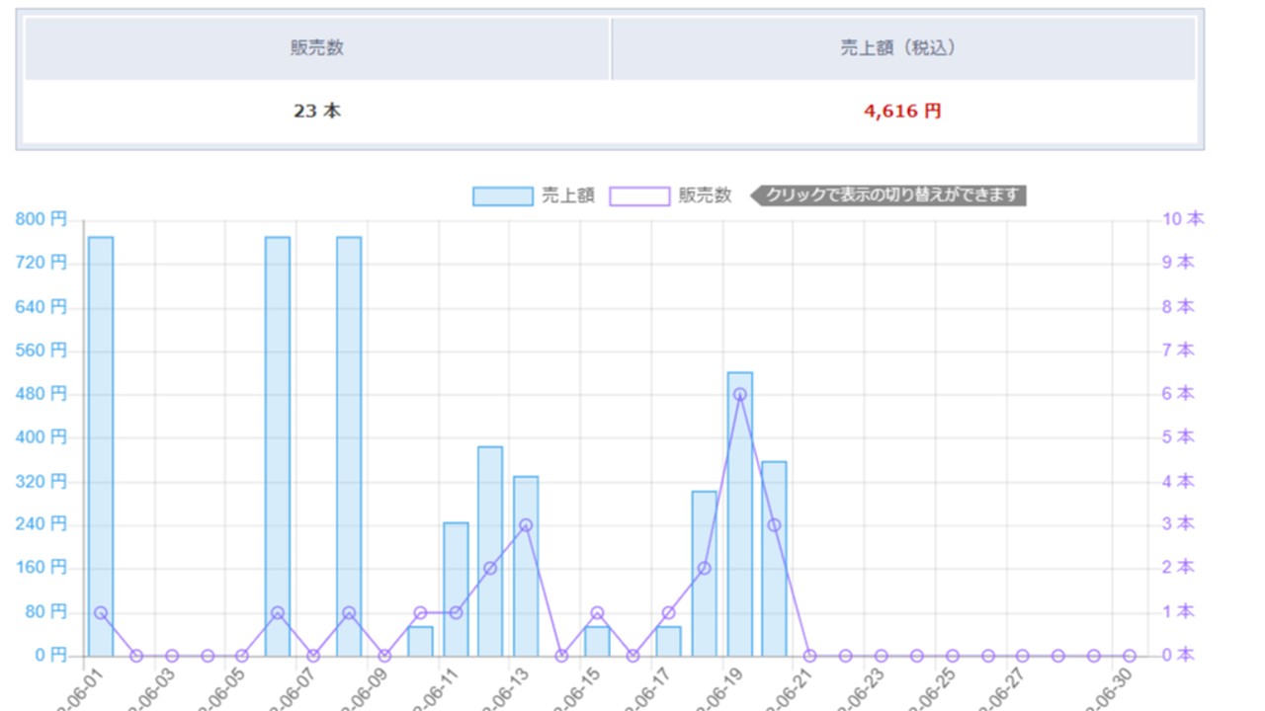Click the sales bar for 06-06
The height and width of the screenshot is (711, 1265).
click(x=278, y=446)
